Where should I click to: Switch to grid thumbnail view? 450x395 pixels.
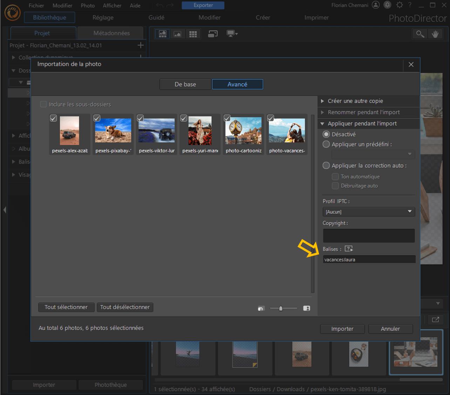(x=193, y=34)
